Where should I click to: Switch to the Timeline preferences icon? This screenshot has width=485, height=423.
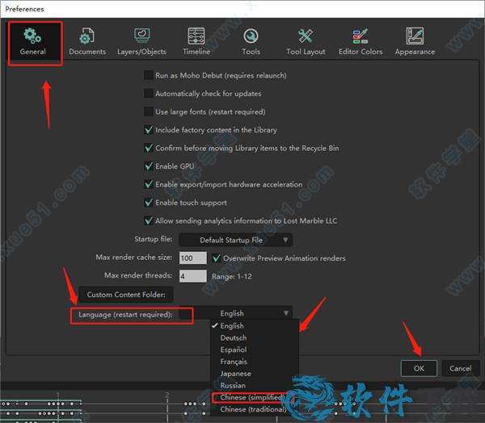click(x=196, y=36)
